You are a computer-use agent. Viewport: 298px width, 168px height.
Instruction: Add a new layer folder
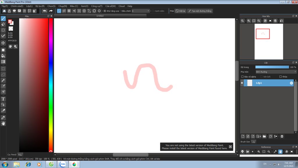tap(264, 136)
